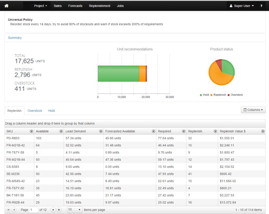The width and height of the screenshot is (269, 214).
Task: Open Forecasted Available column filter icon
Action: 154,131
